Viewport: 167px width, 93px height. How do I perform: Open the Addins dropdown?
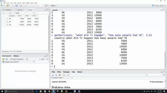53,5
